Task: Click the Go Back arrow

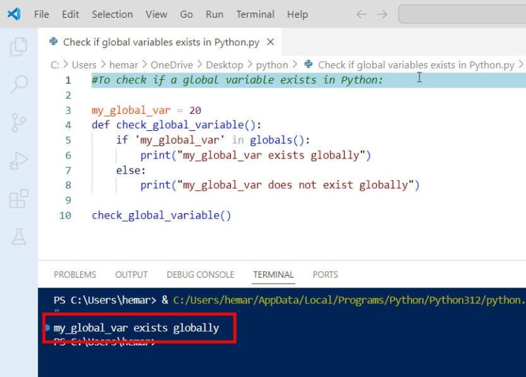Action: (361, 14)
